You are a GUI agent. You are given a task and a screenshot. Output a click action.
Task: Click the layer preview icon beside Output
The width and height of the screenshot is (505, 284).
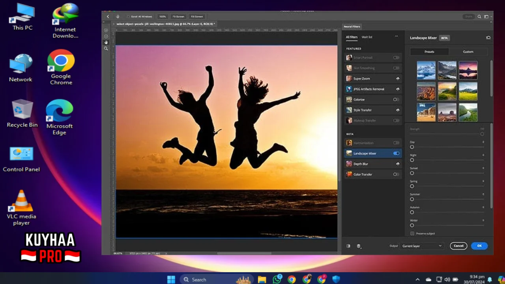pyautogui.click(x=359, y=246)
